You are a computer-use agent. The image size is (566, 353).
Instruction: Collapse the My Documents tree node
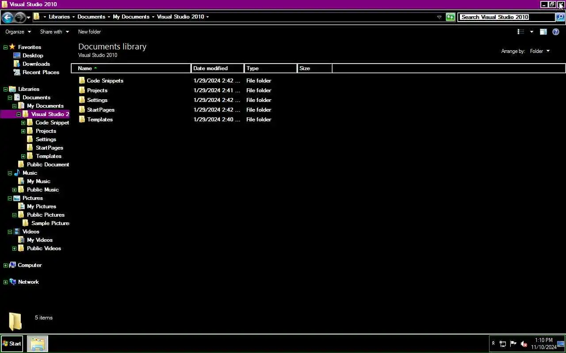coord(14,106)
